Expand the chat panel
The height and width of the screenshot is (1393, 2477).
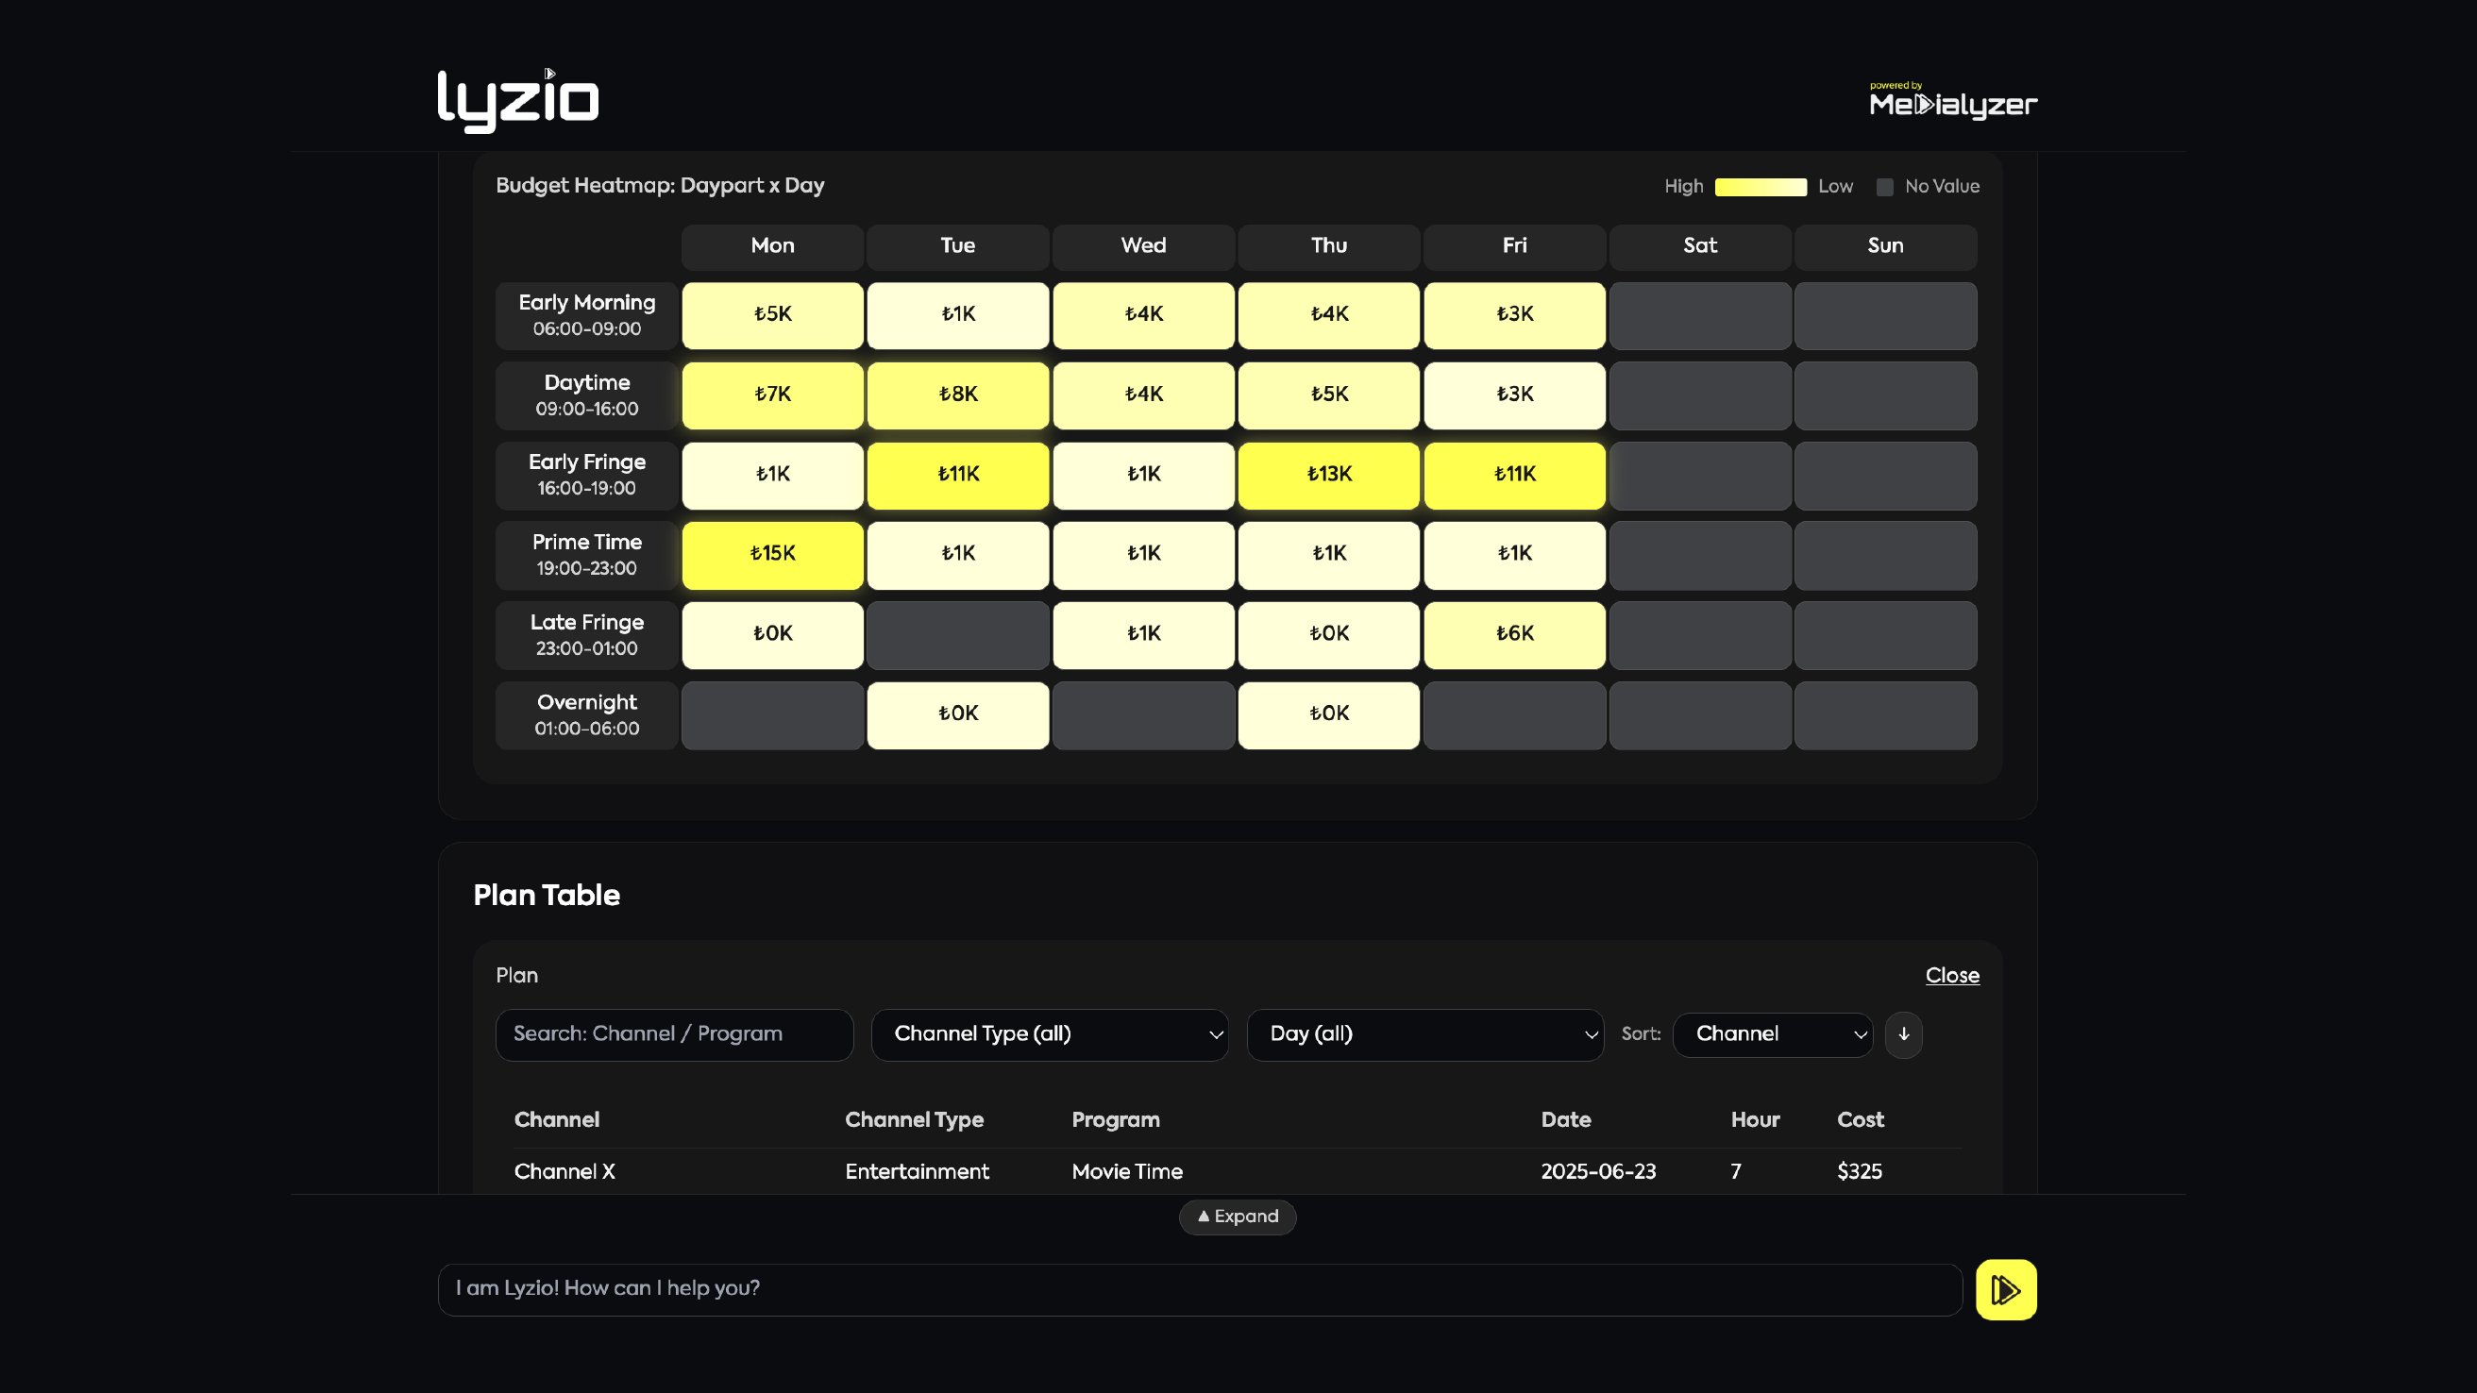point(1237,1217)
